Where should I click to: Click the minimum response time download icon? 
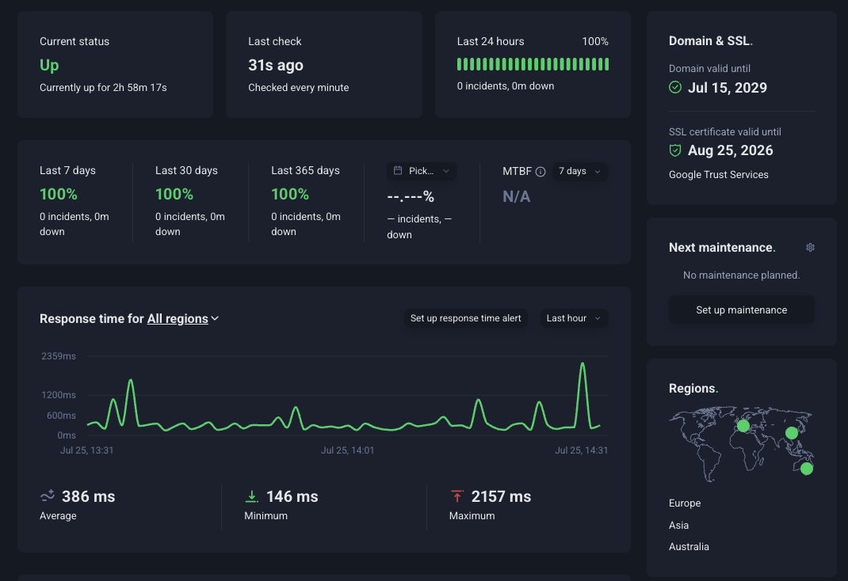pos(251,496)
